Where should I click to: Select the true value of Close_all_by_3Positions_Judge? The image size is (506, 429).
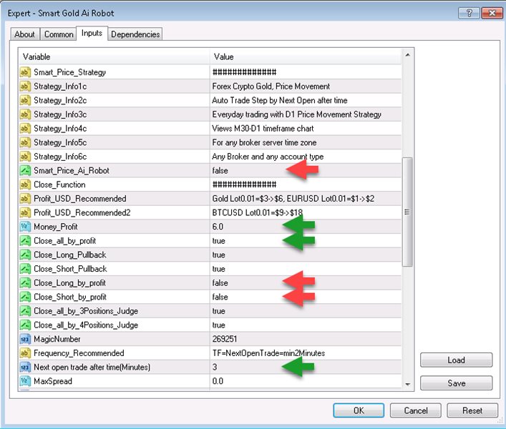(219, 311)
